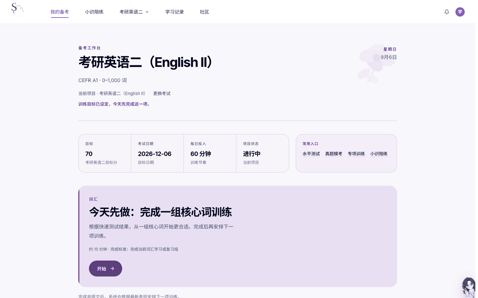The image size is (478, 298).
Task: Click the CEFR A1 · 0–1,000 词 text
Action: [x=103, y=80]
